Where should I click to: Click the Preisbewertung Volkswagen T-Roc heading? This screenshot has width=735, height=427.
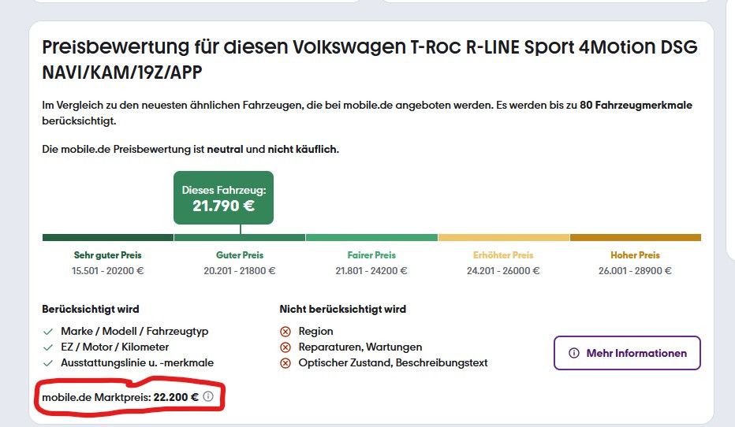point(370,59)
